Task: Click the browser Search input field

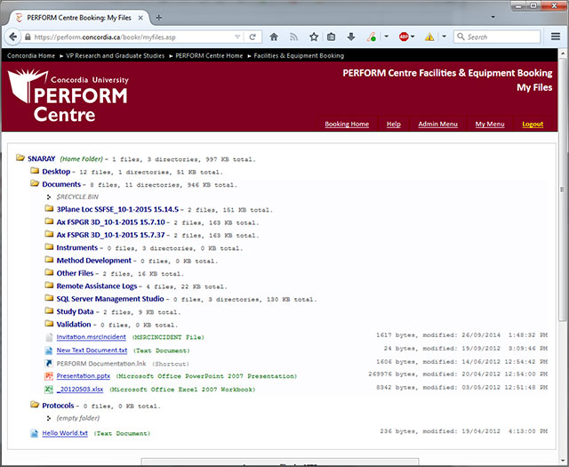Action: coord(501,37)
